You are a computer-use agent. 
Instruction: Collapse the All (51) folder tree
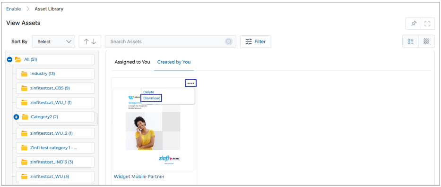pyautogui.click(x=9, y=59)
